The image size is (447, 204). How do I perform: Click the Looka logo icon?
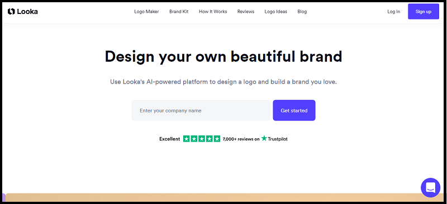point(11,11)
